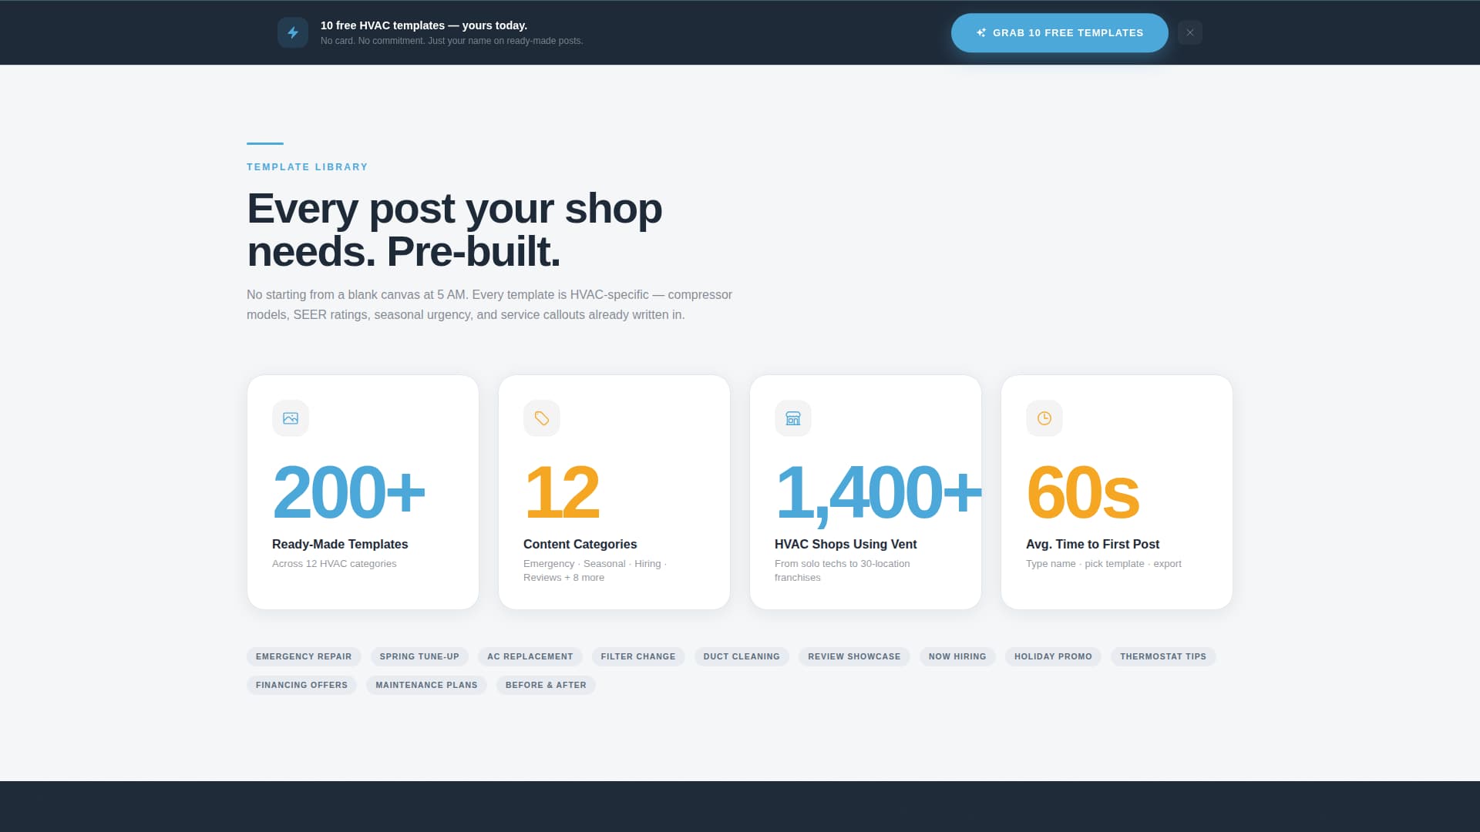The height and width of the screenshot is (832, 1480).
Task: Dismiss the promo banner with X
Action: tap(1189, 32)
